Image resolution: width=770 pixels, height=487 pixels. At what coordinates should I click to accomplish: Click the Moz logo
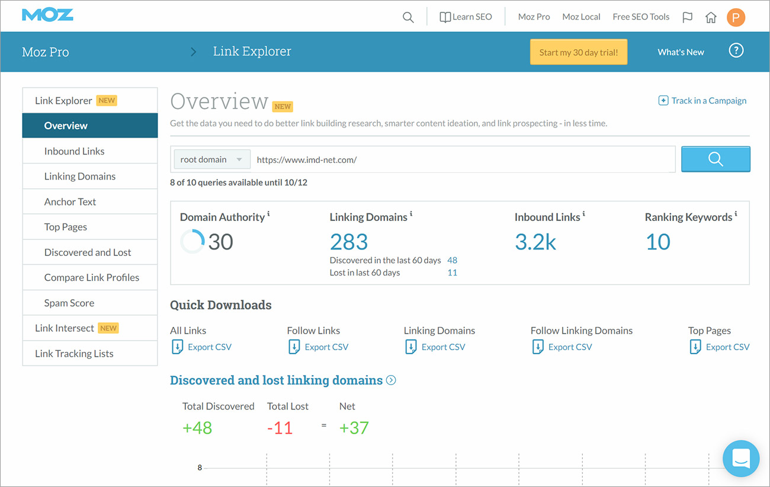click(47, 15)
